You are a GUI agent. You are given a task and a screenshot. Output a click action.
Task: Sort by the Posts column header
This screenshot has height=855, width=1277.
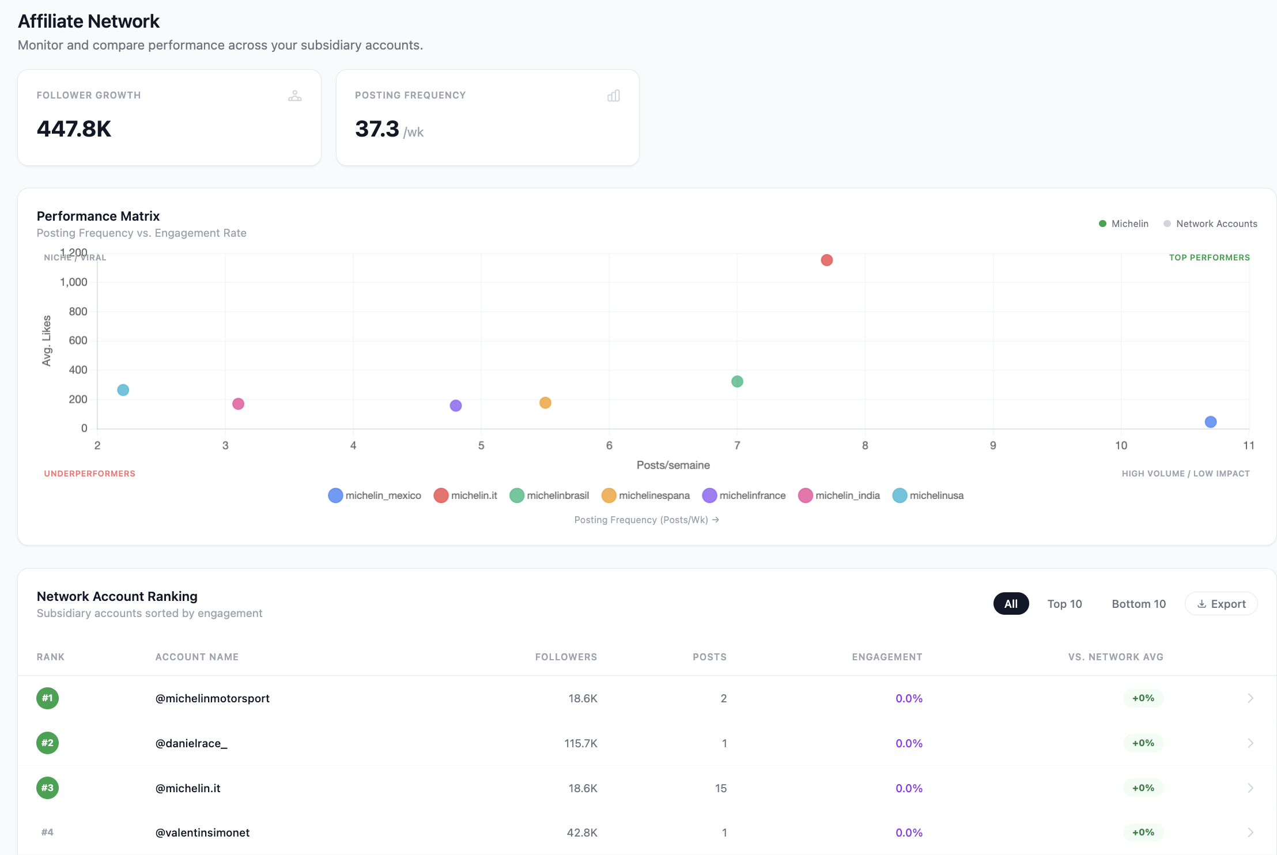point(709,657)
